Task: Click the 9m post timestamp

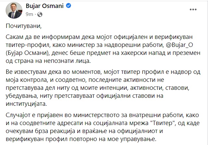Action: 29,14
